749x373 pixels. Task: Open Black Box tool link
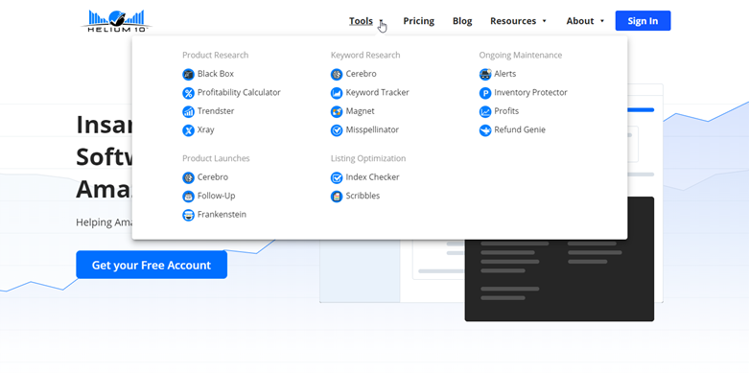[216, 74]
